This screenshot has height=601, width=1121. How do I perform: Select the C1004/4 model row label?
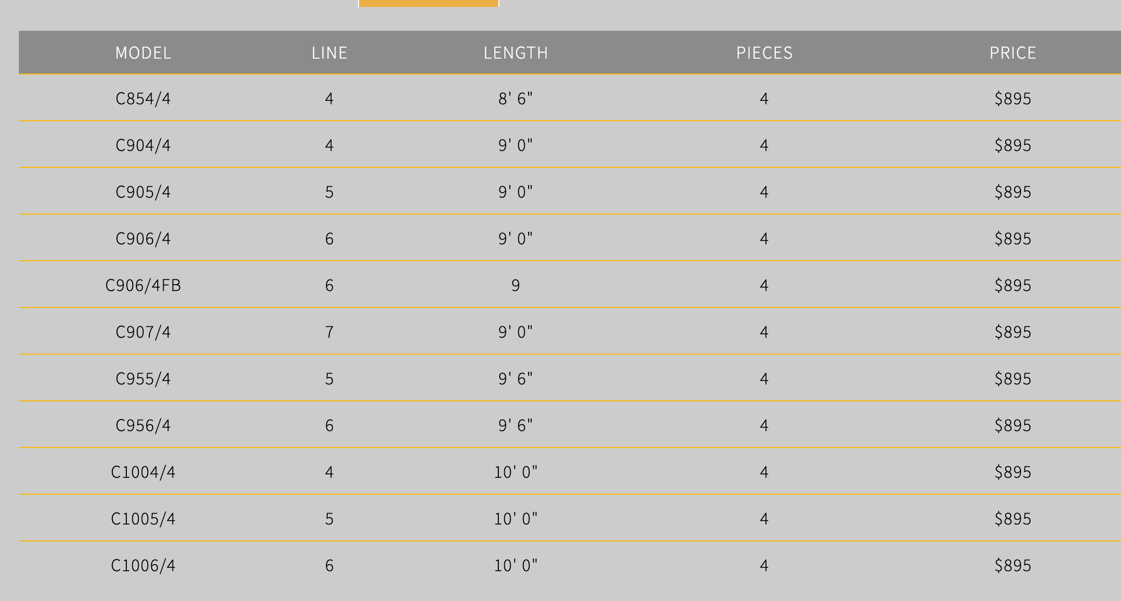point(143,472)
